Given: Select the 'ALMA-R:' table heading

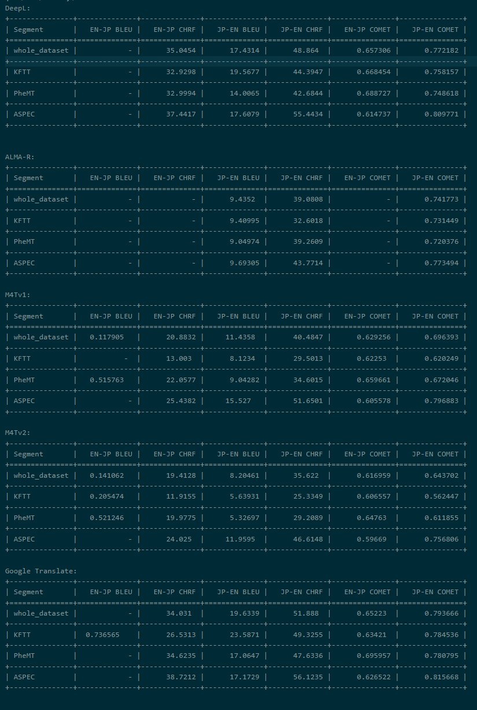Looking at the screenshot, I should tap(20, 157).
